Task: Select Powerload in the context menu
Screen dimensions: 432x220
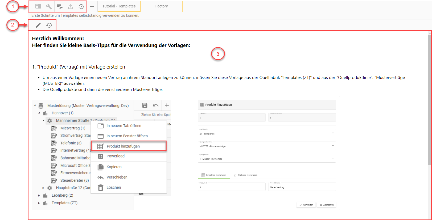Action: pos(116,156)
